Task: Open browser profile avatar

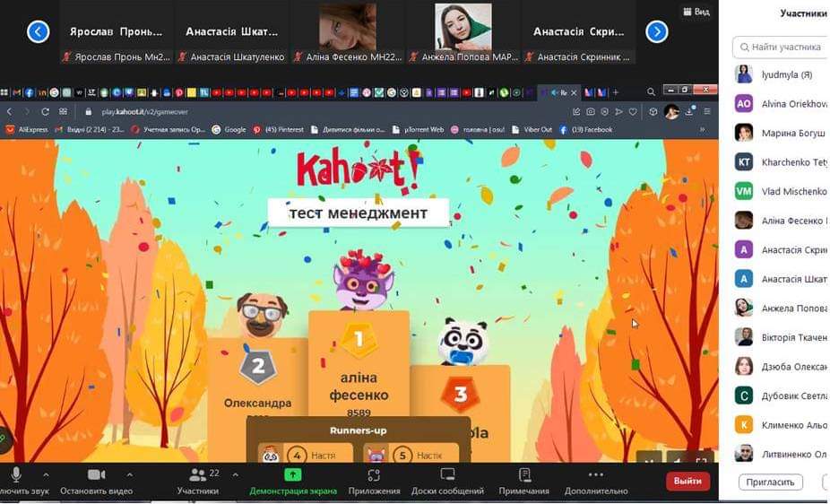Action: click(671, 112)
